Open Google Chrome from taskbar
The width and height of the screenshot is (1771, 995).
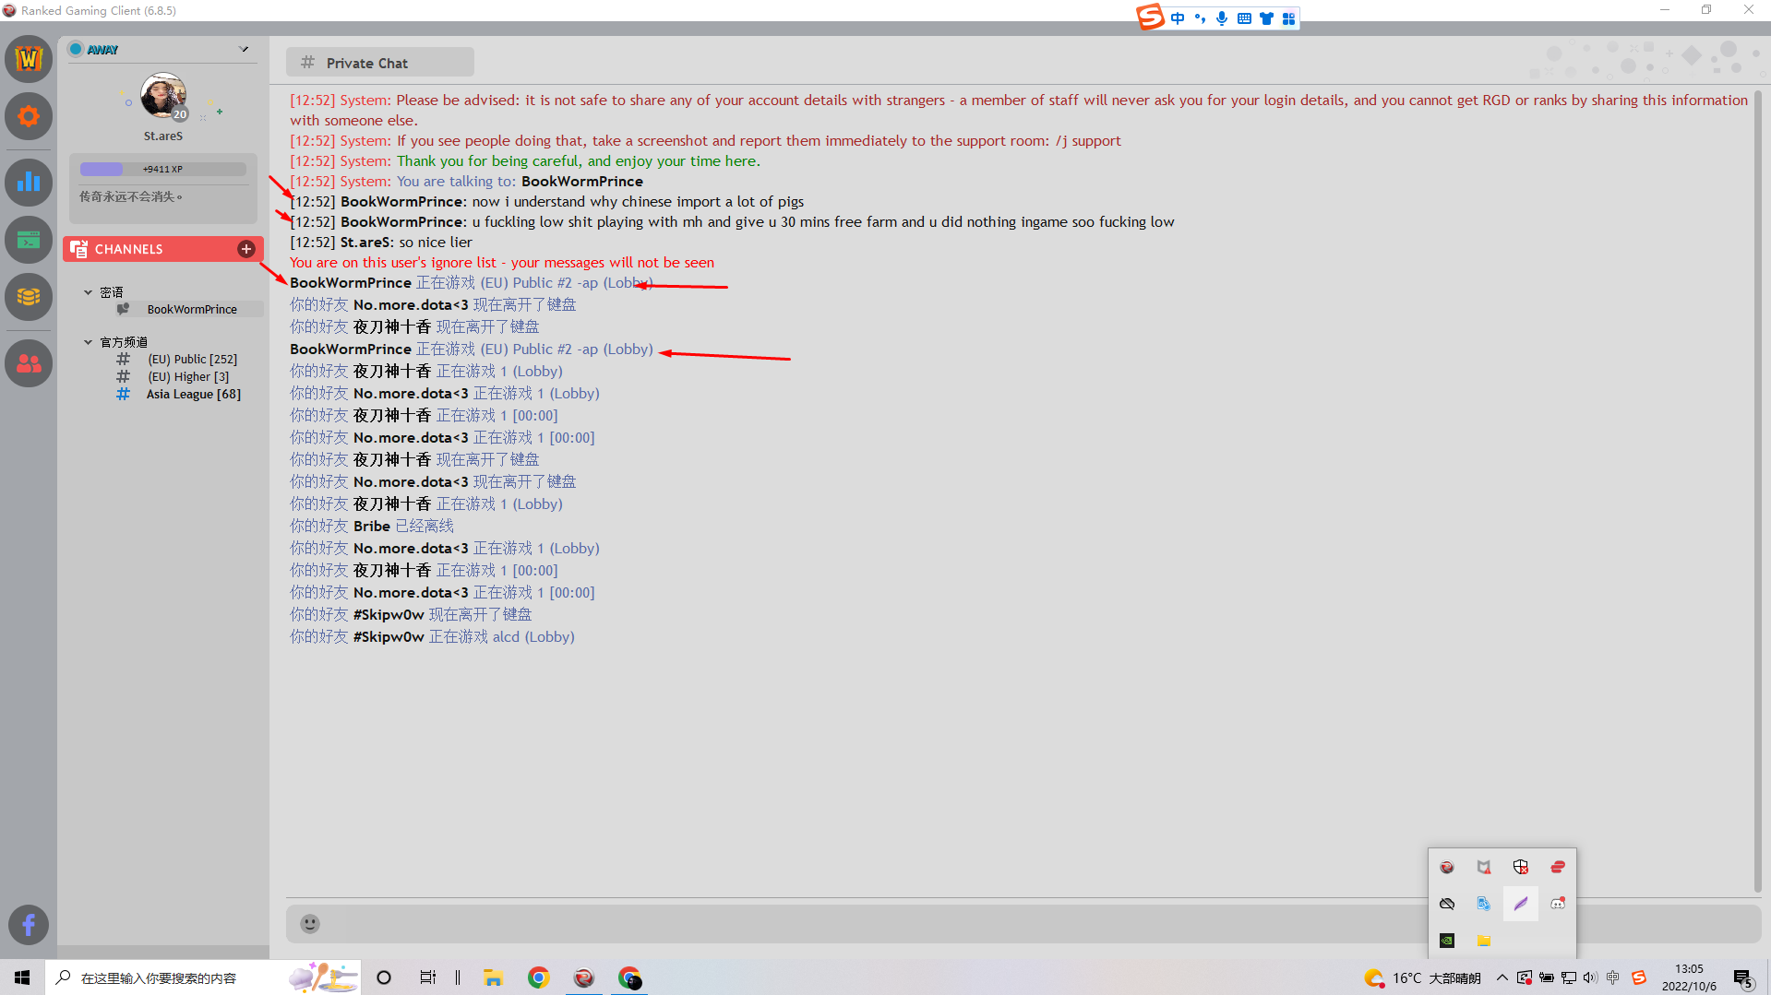click(539, 977)
